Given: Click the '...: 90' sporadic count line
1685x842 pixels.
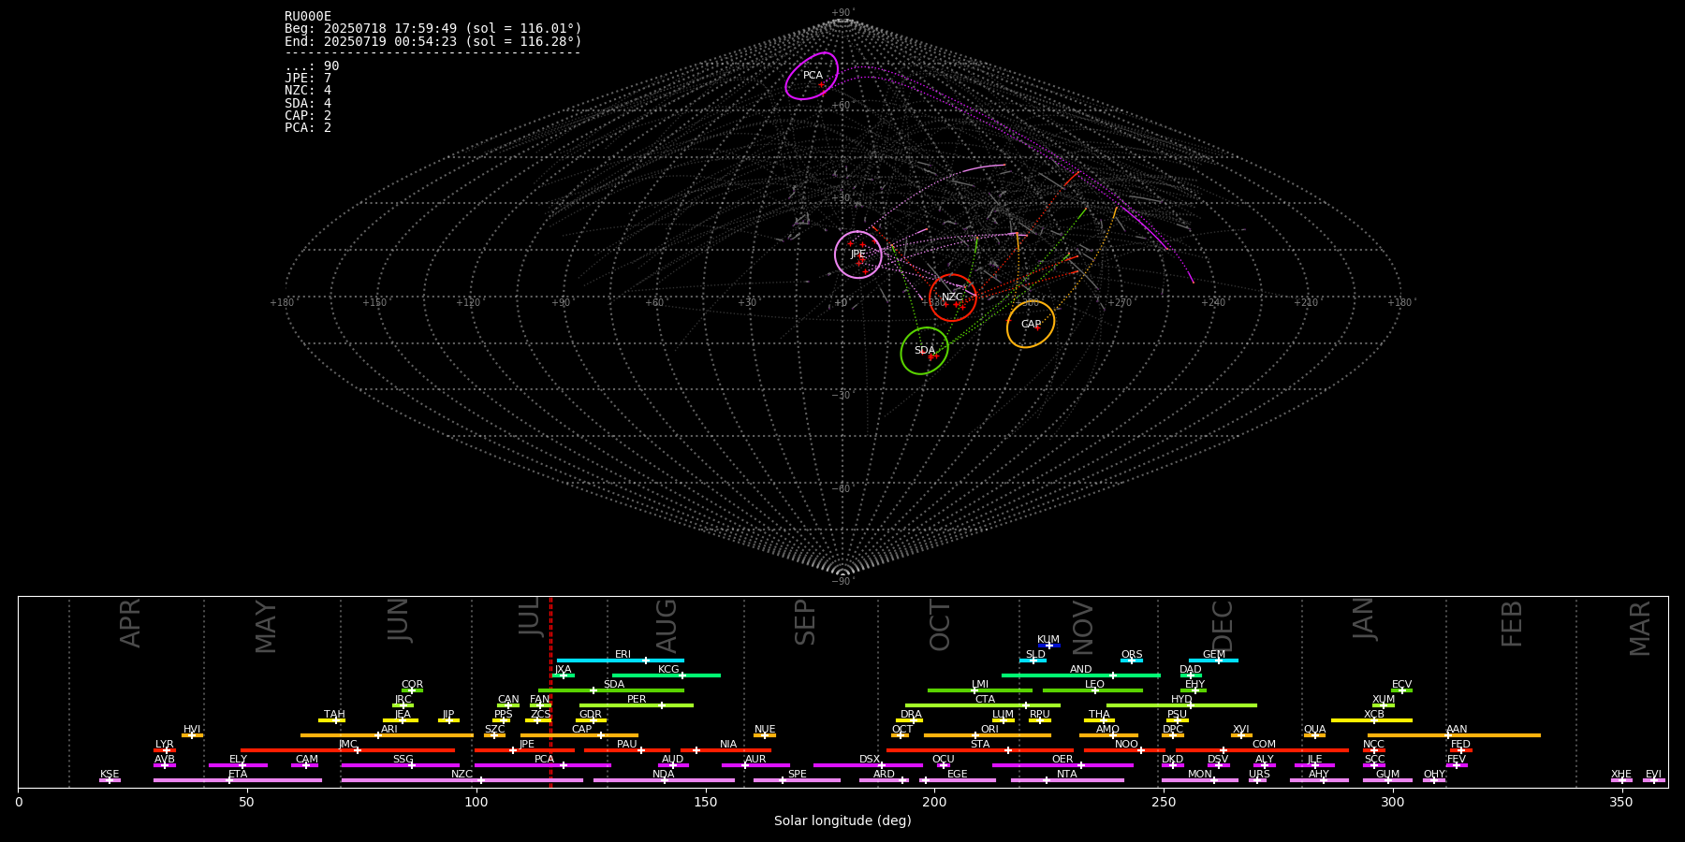Looking at the screenshot, I should (x=312, y=66).
